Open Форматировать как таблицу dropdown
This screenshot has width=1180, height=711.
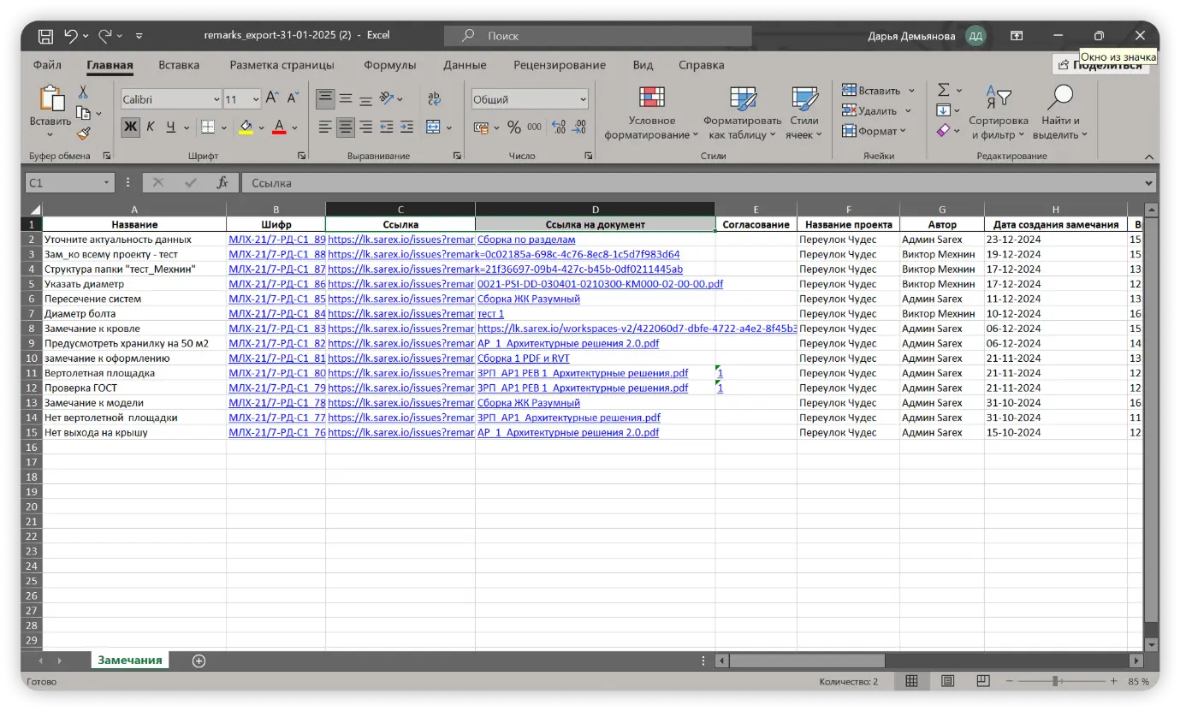[x=742, y=113]
